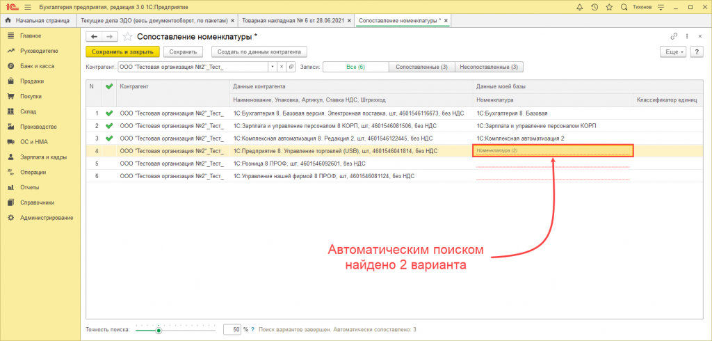Image resolution: width=712 pixels, height=341 pixels.
Task: Close the Сопоставление номенклатуры tab
Action: pos(446,20)
